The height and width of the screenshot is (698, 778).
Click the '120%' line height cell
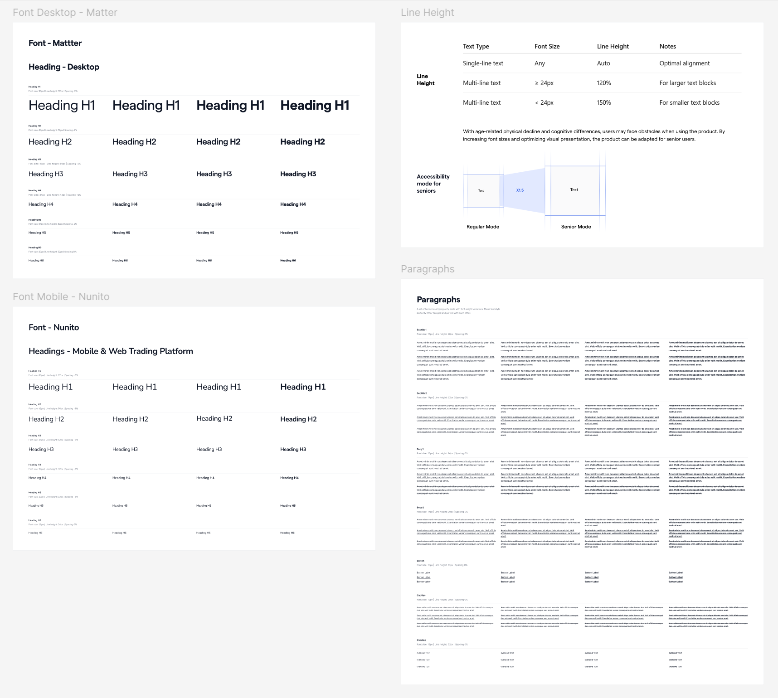(604, 83)
